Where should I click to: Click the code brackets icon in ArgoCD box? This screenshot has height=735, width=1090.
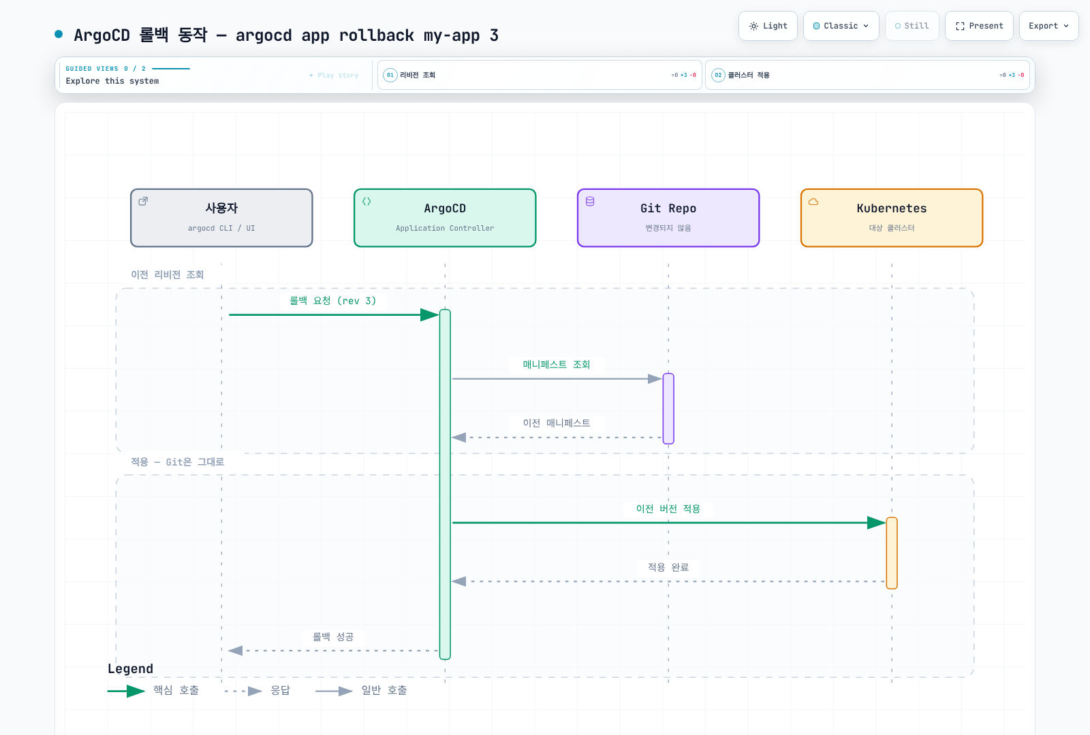click(x=367, y=201)
